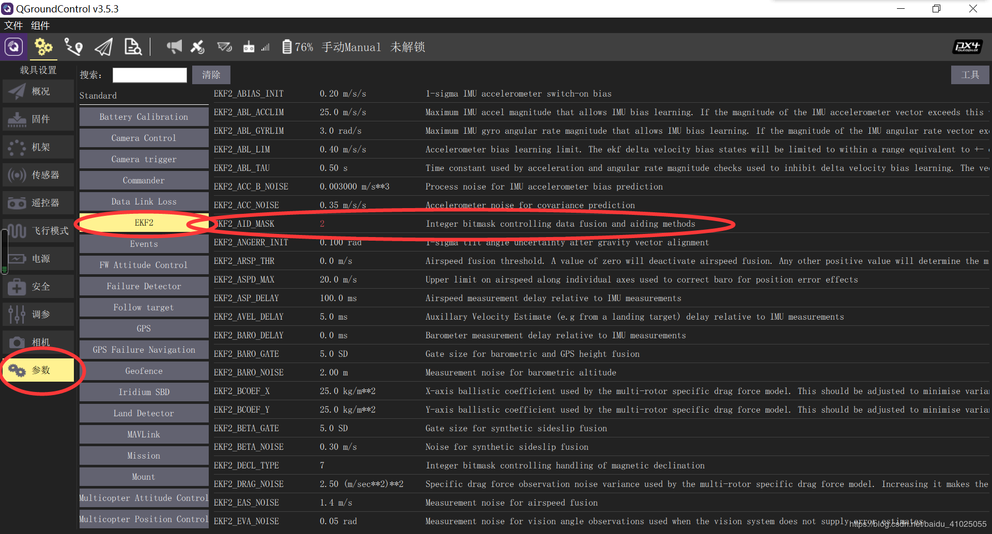The height and width of the screenshot is (534, 992).
Task: Show vehicle messages megaphone icon
Action: tap(174, 47)
